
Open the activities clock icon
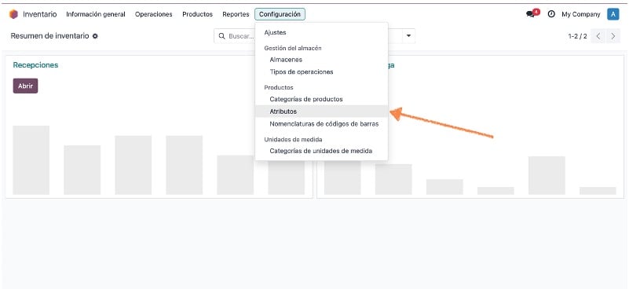coord(551,14)
